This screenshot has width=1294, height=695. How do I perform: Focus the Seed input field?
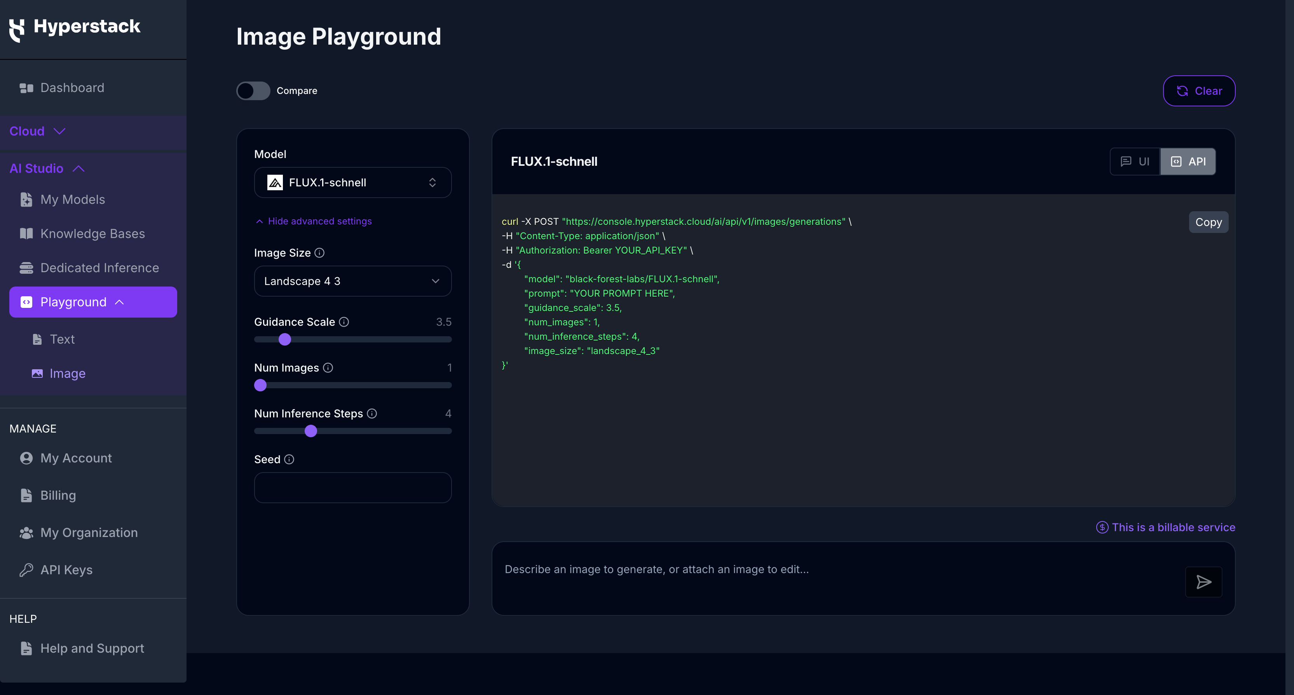click(352, 488)
